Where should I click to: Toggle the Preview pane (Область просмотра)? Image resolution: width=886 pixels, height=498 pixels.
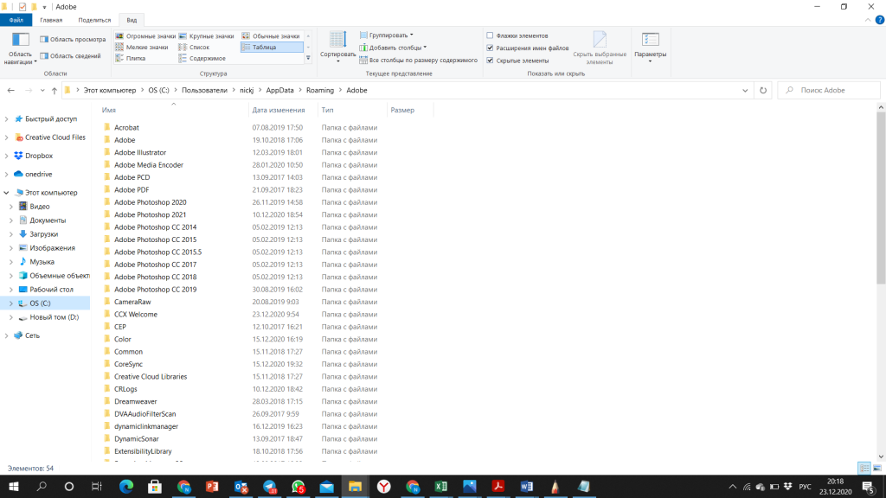click(73, 40)
